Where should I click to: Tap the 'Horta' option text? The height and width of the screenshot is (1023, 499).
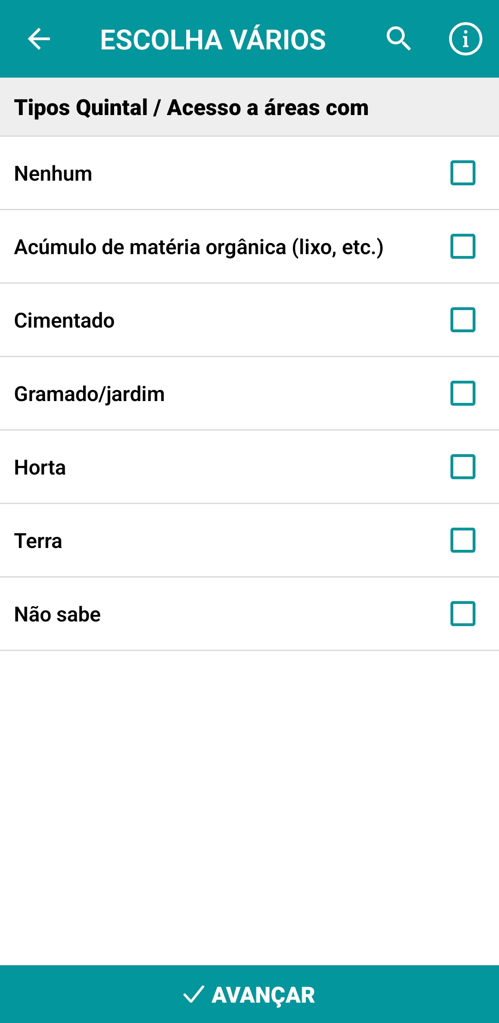click(40, 468)
